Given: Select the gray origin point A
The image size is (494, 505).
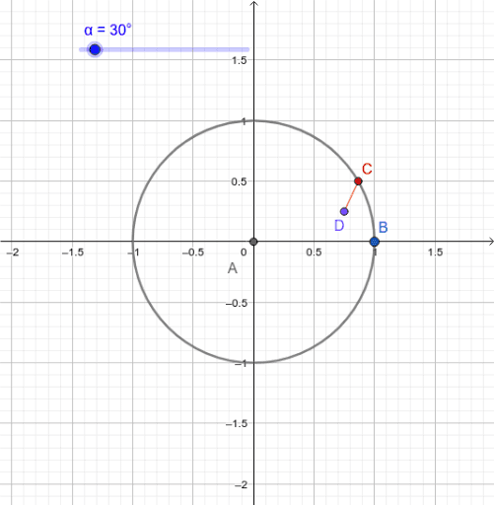Looking at the screenshot, I should tap(253, 242).
